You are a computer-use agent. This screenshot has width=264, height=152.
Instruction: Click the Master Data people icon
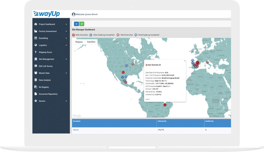(36, 73)
